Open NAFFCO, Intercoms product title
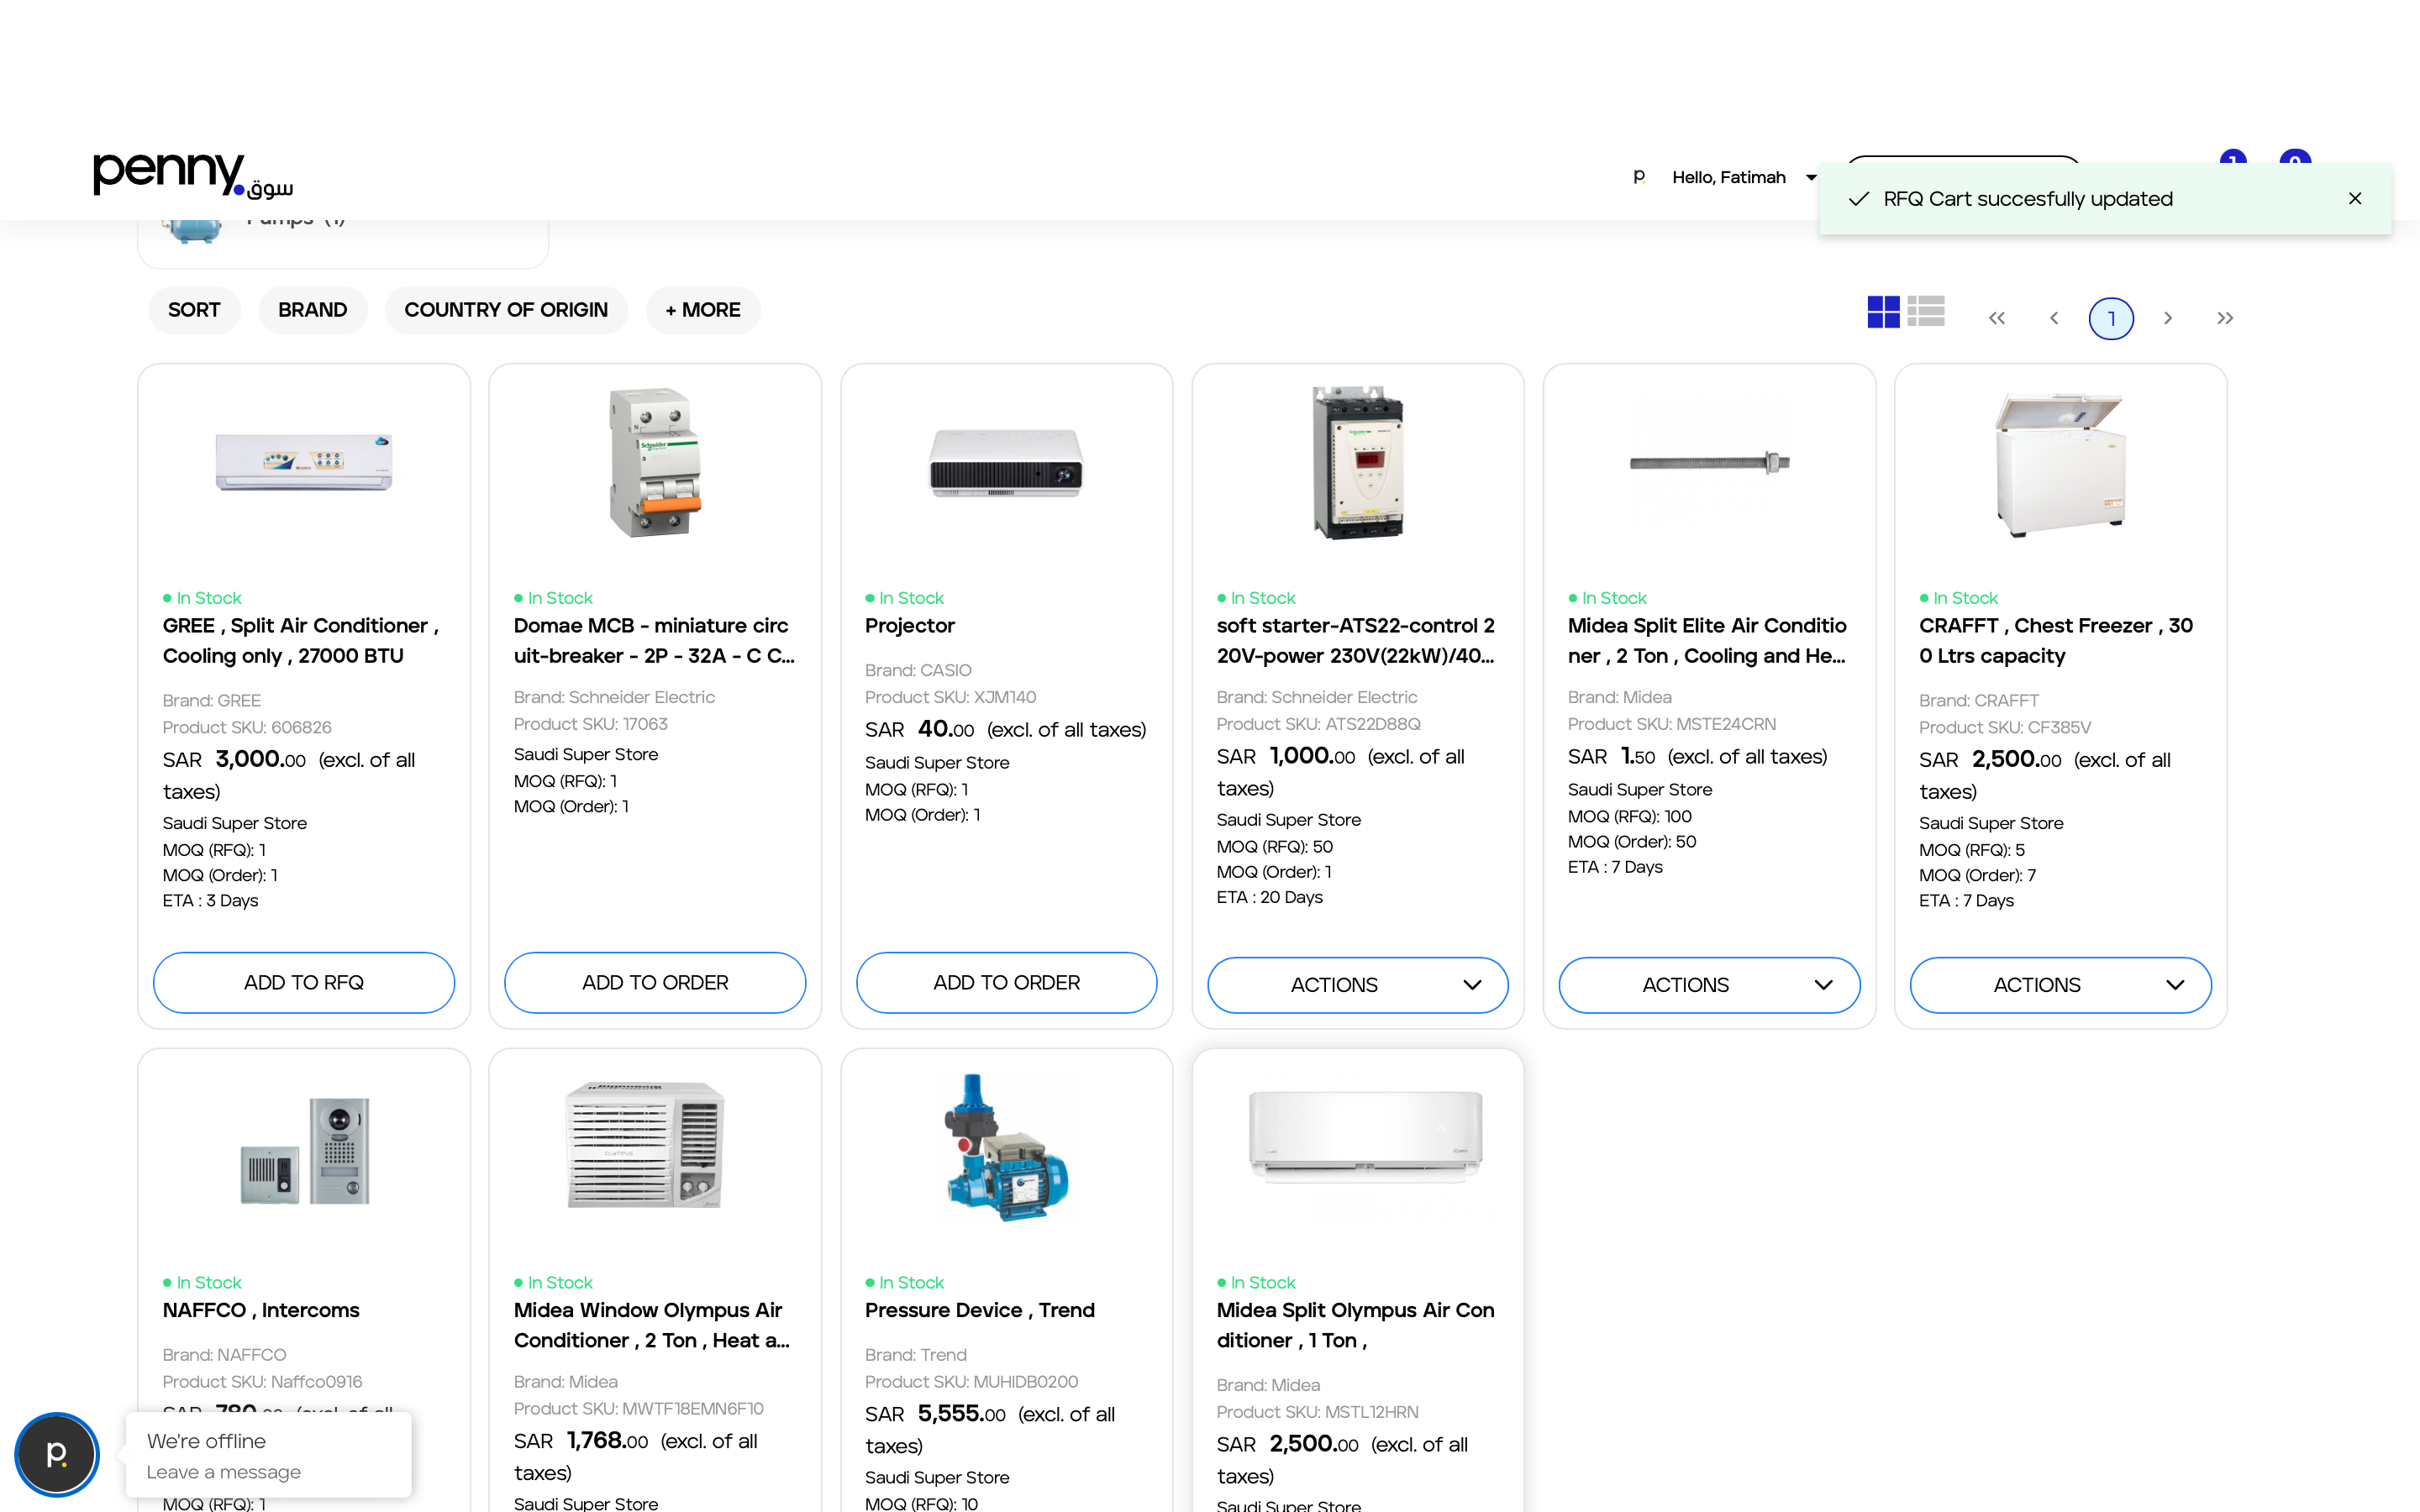2420x1512 pixels. point(261,1310)
